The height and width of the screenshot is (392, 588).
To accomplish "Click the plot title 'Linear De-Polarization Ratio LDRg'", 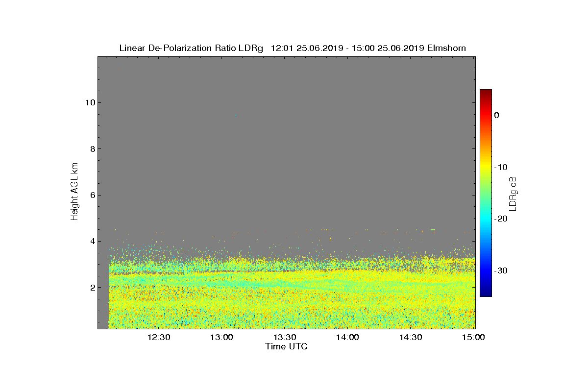I will tap(191, 48).
